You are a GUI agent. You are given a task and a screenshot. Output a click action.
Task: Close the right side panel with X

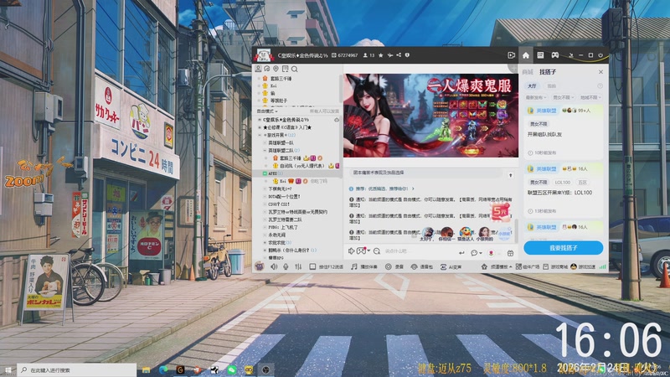tap(600, 72)
